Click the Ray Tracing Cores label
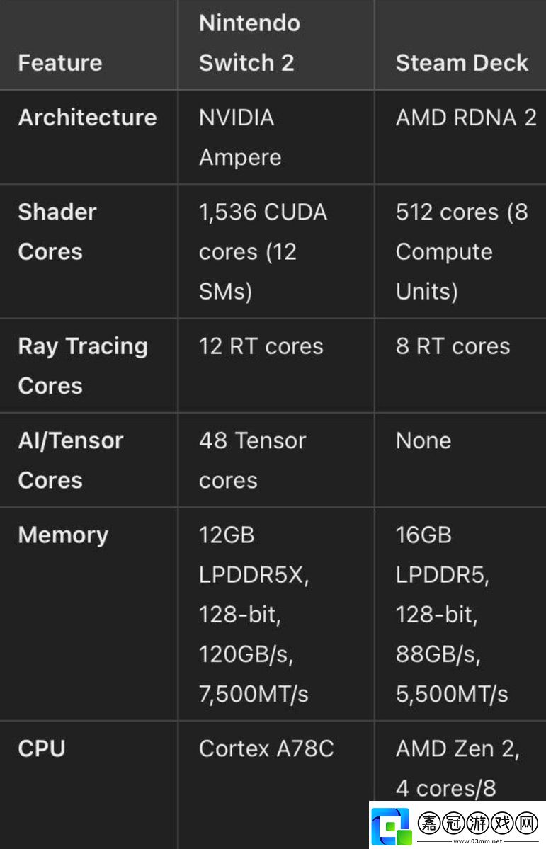This screenshot has height=849, width=546. click(x=83, y=366)
